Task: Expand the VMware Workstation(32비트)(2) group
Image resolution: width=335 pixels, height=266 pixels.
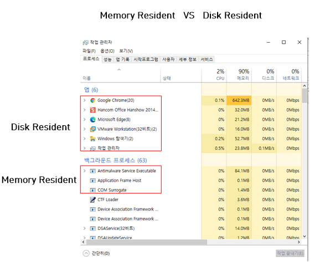Action: coord(84,129)
